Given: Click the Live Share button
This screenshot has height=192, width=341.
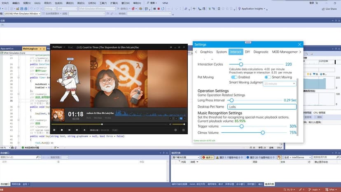Looking at the screenshot, I should click(329, 9).
